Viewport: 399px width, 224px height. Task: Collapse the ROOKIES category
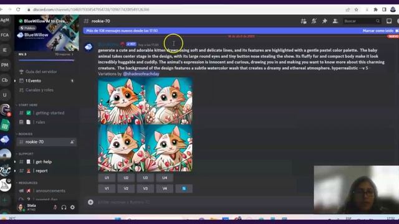point(24,134)
